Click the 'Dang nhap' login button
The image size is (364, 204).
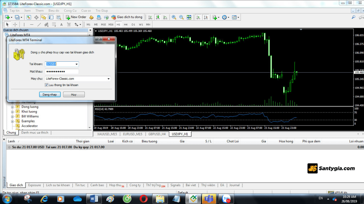[50, 94]
